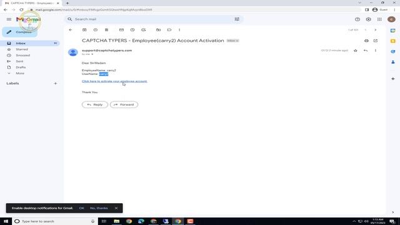Viewport: 400px width, 225px height.
Task: Move email to a folder
Action: pos(158,30)
